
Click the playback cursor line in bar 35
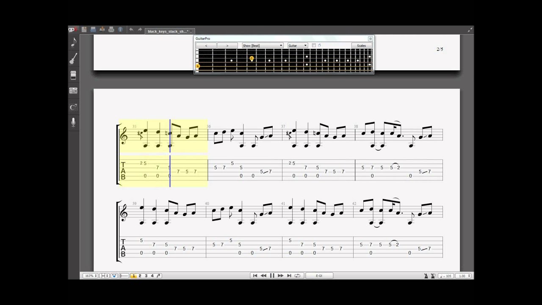(x=170, y=153)
